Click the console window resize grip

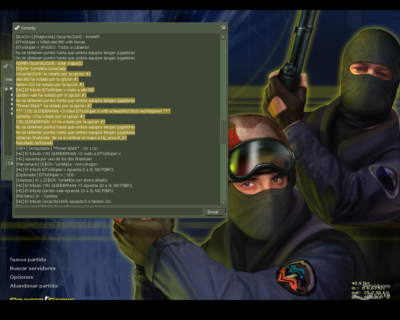click(x=225, y=215)
